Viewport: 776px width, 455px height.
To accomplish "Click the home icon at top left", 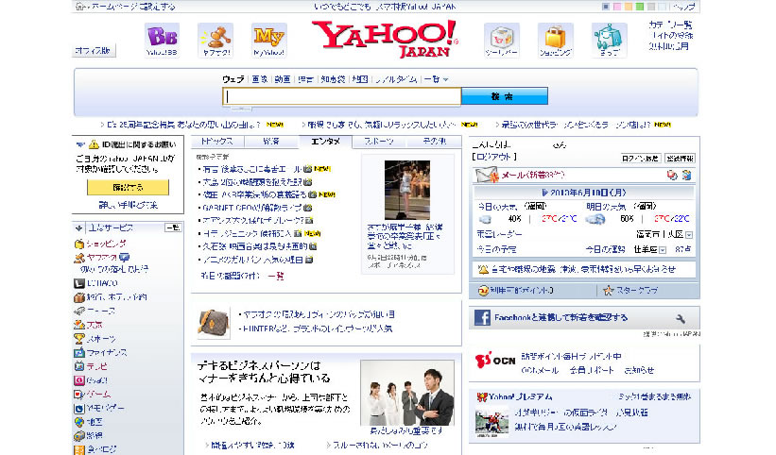I will point(79,7).
